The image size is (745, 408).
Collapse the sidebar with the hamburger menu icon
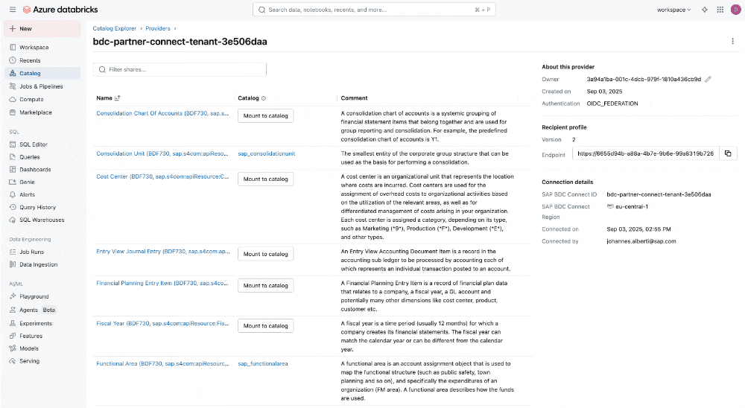point(12,10)
